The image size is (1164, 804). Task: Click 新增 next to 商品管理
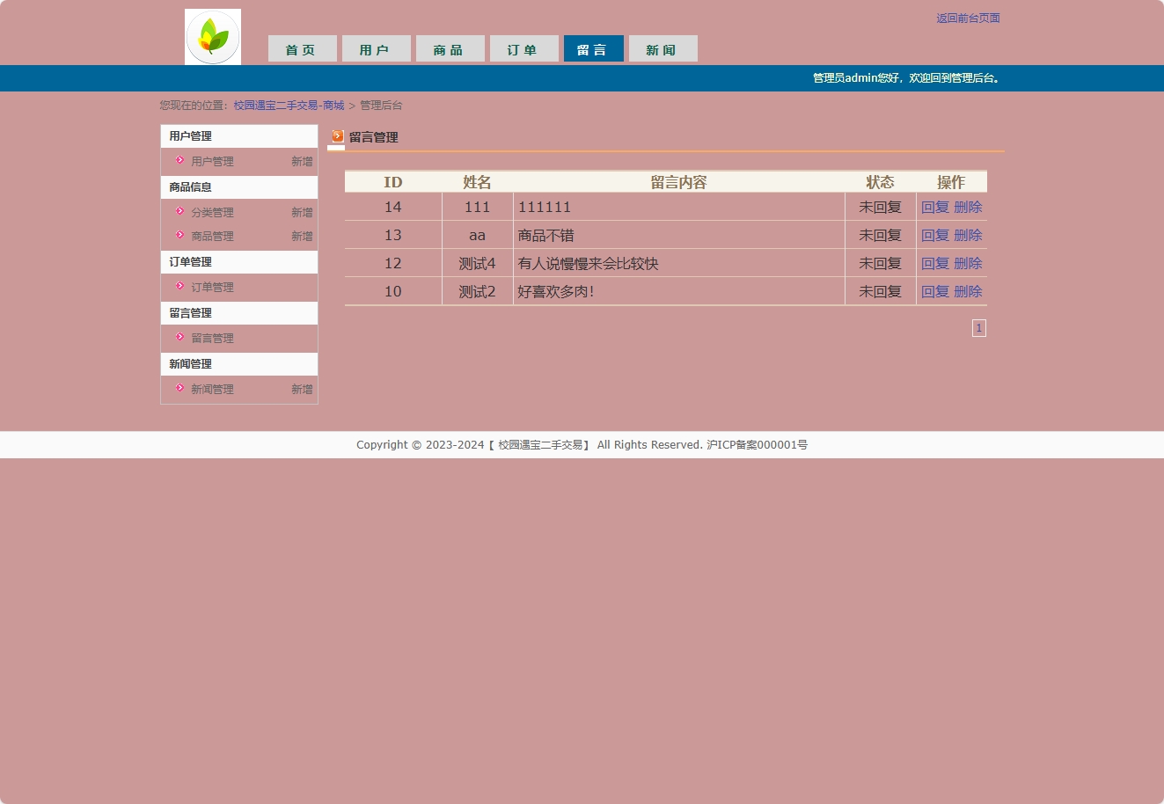302,236
